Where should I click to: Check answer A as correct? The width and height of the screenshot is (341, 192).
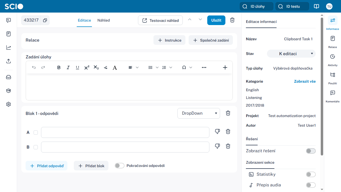[x=36, y=133]
